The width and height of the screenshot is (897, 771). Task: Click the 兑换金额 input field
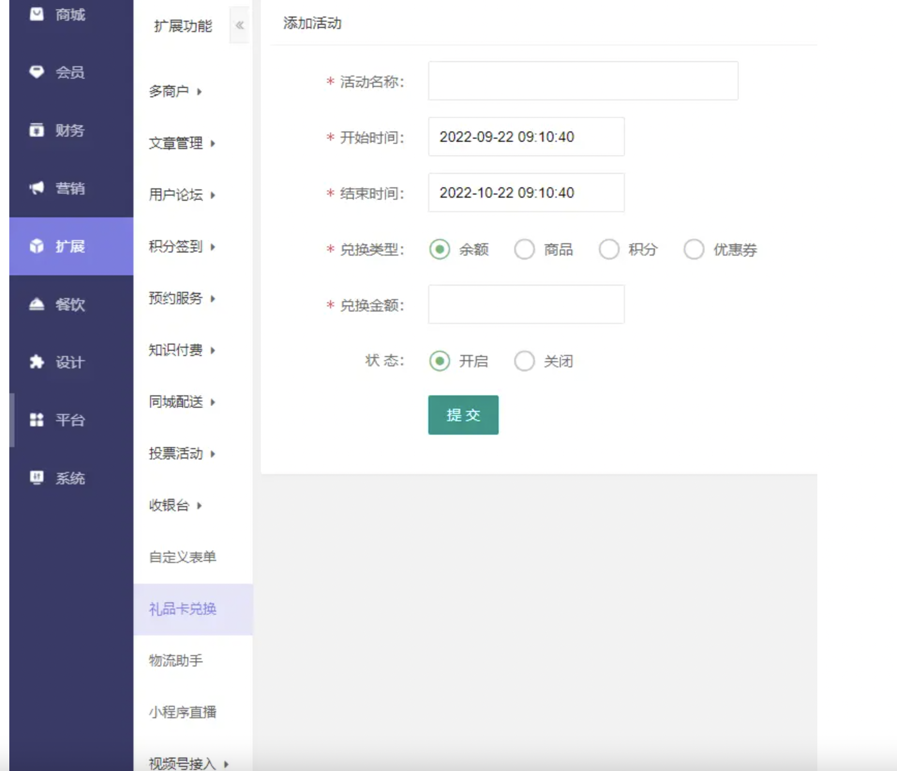[x=526, y=304]
